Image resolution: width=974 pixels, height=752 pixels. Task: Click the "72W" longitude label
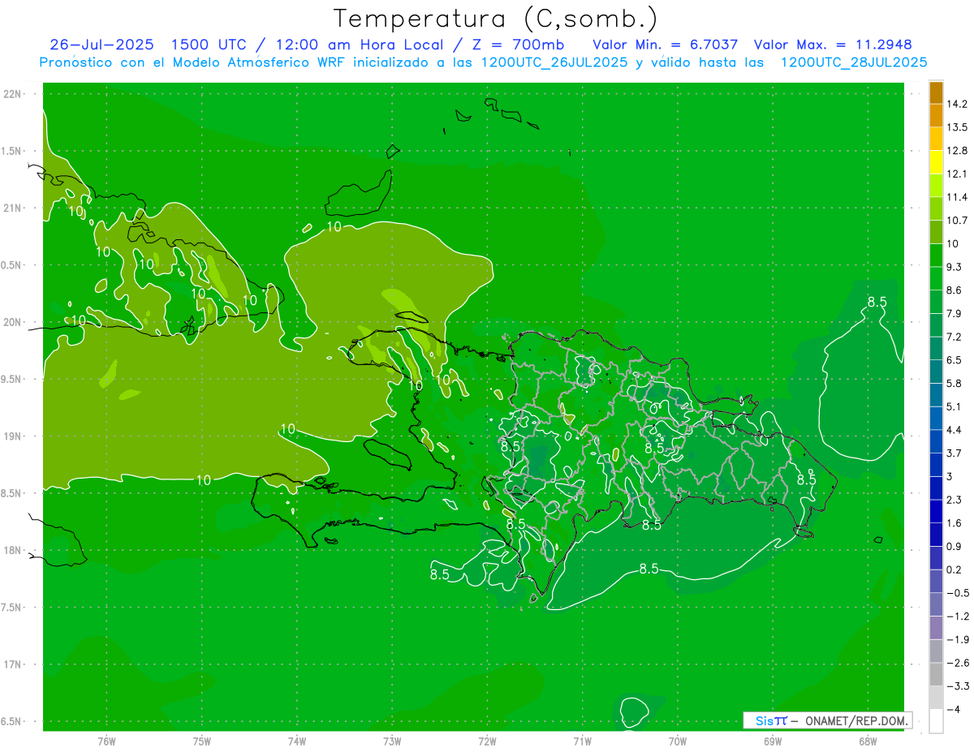(487, 741)
